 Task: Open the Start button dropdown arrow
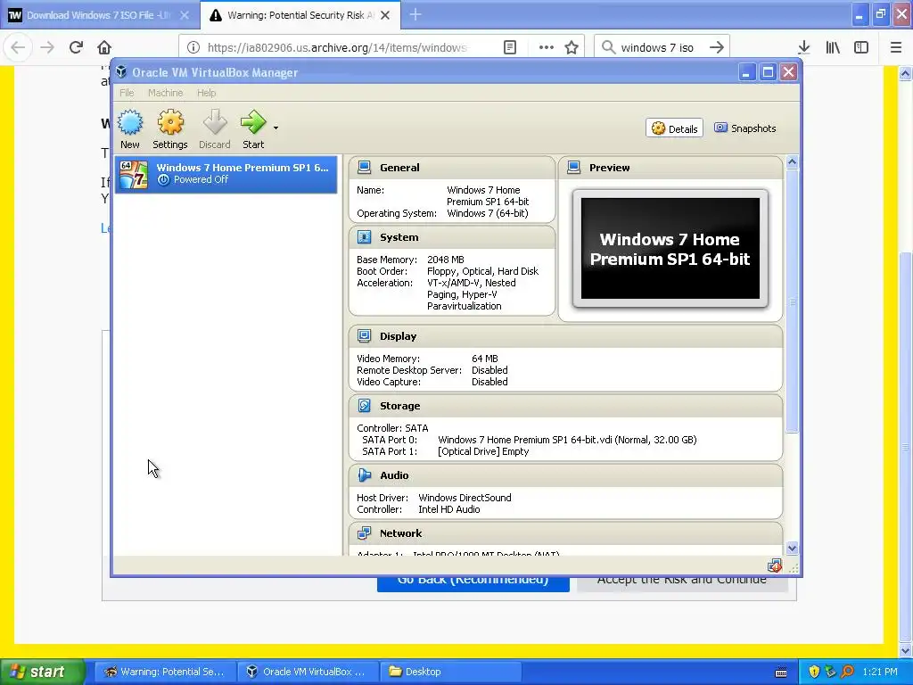tap(276, 128)
